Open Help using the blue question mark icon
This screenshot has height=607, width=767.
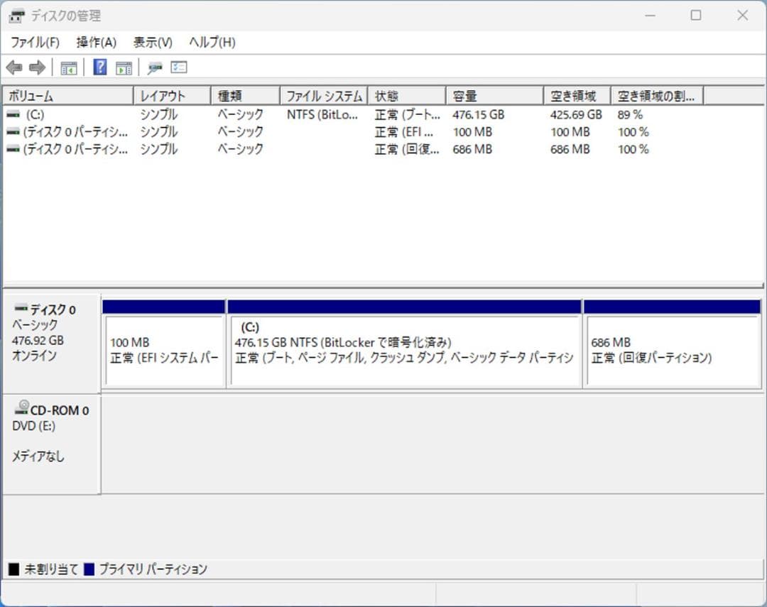[x=100, y=67]
